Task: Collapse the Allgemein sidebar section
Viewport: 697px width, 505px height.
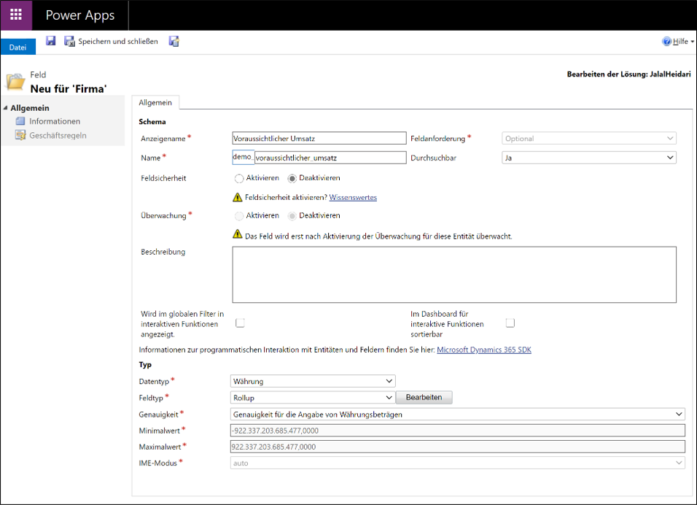Action: point(5,108)
